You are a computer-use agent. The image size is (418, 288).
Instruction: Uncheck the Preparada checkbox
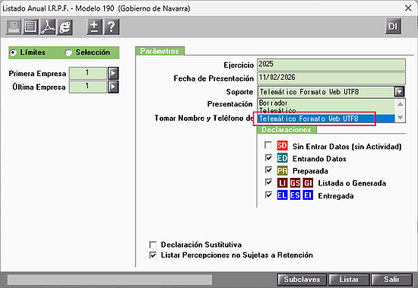coord(268,170)
